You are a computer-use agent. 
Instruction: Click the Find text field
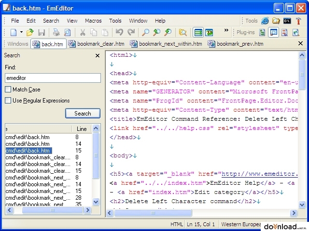click(53, 78)
